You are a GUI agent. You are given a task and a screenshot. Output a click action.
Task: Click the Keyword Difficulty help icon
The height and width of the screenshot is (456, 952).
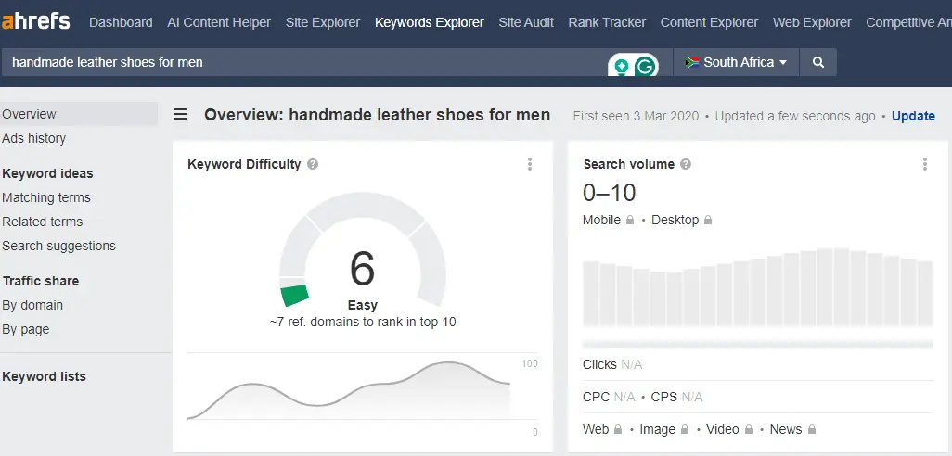[x=313, y=164]
